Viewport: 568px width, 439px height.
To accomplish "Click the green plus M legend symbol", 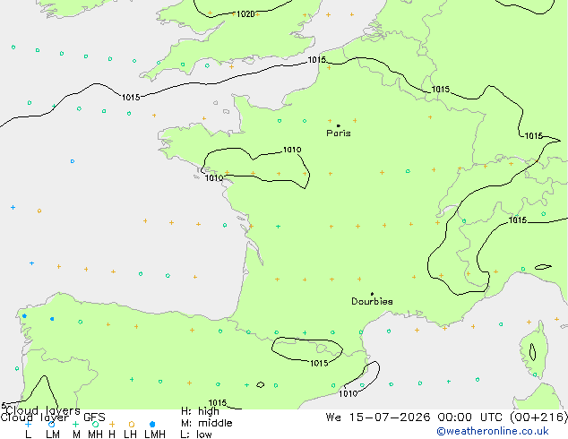I will pyautogui.click(x=75, y=424).
